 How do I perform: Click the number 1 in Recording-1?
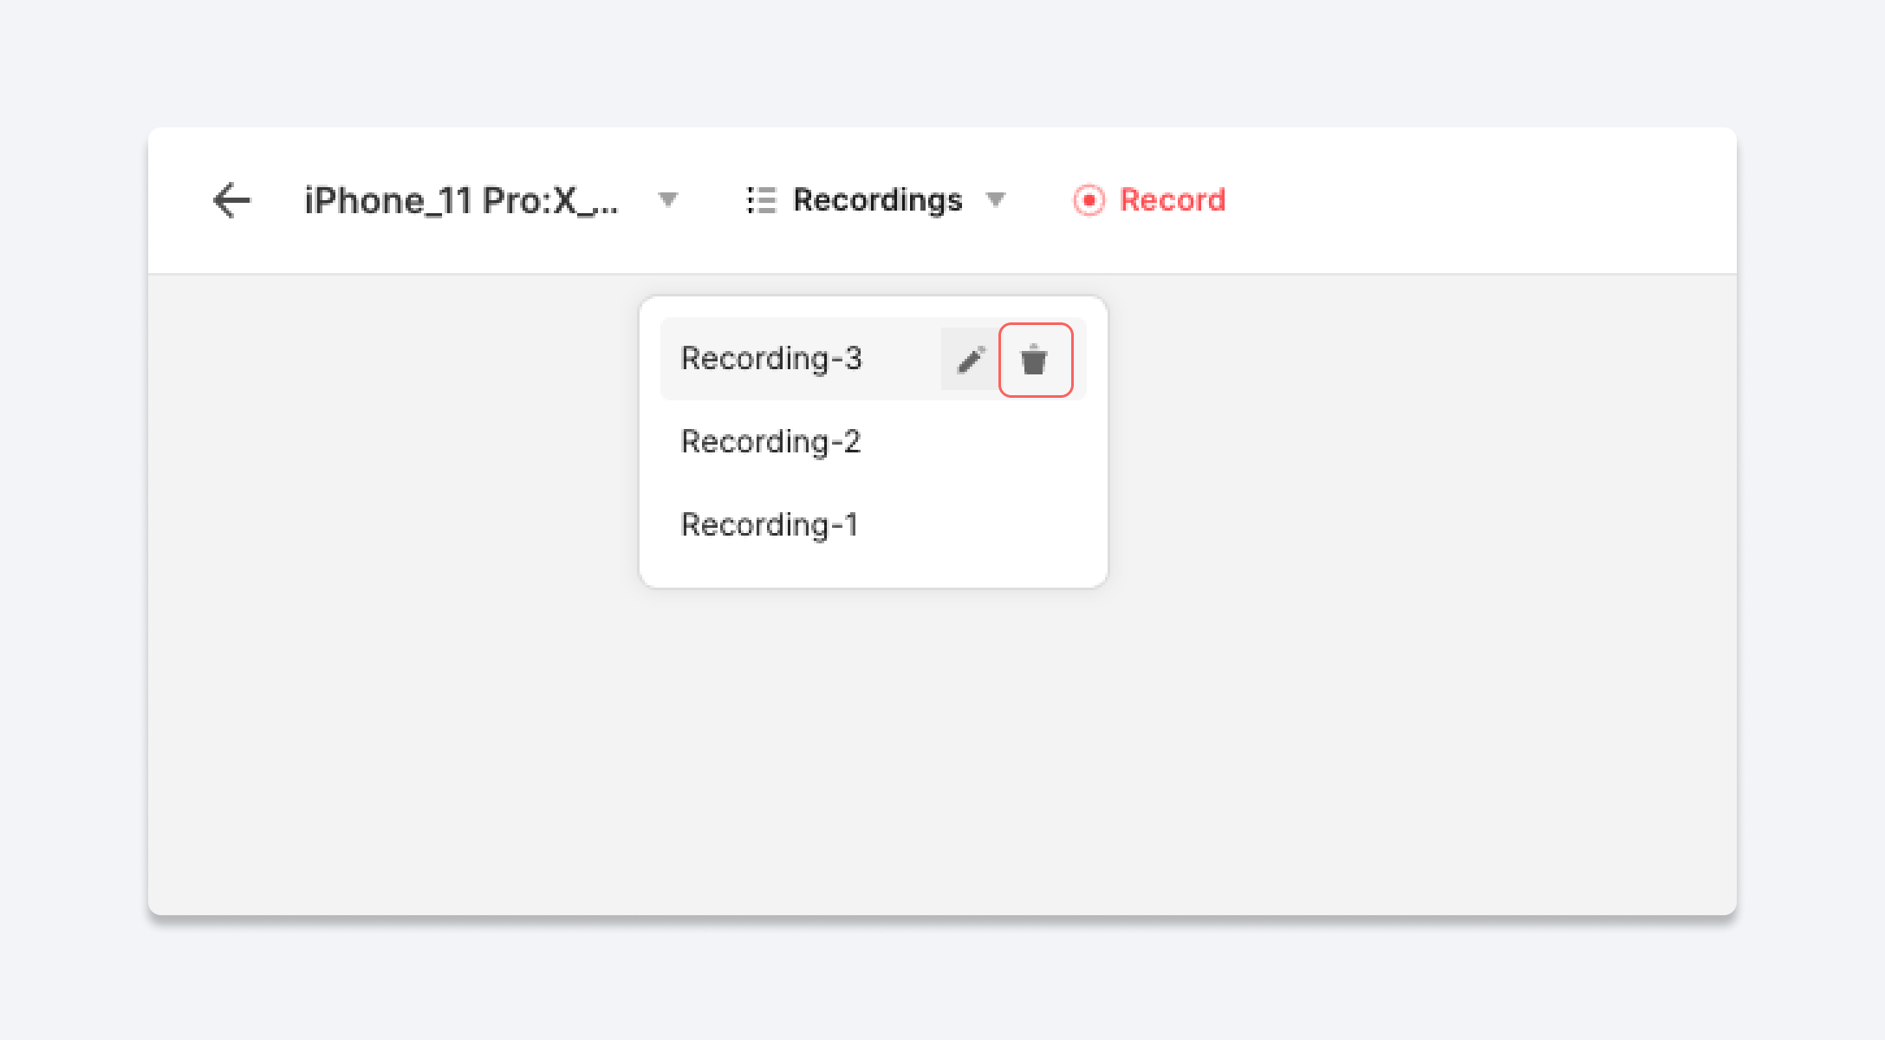(x=851, y=525)
